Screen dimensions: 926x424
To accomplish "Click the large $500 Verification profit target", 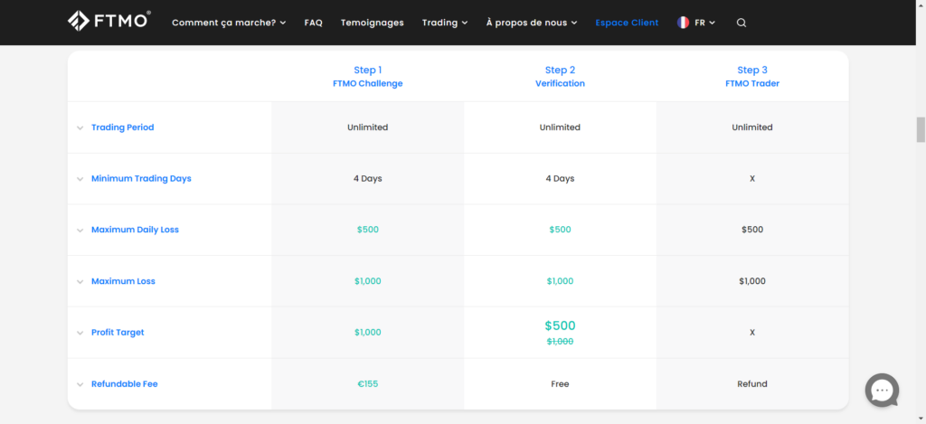I will point(560,325).
